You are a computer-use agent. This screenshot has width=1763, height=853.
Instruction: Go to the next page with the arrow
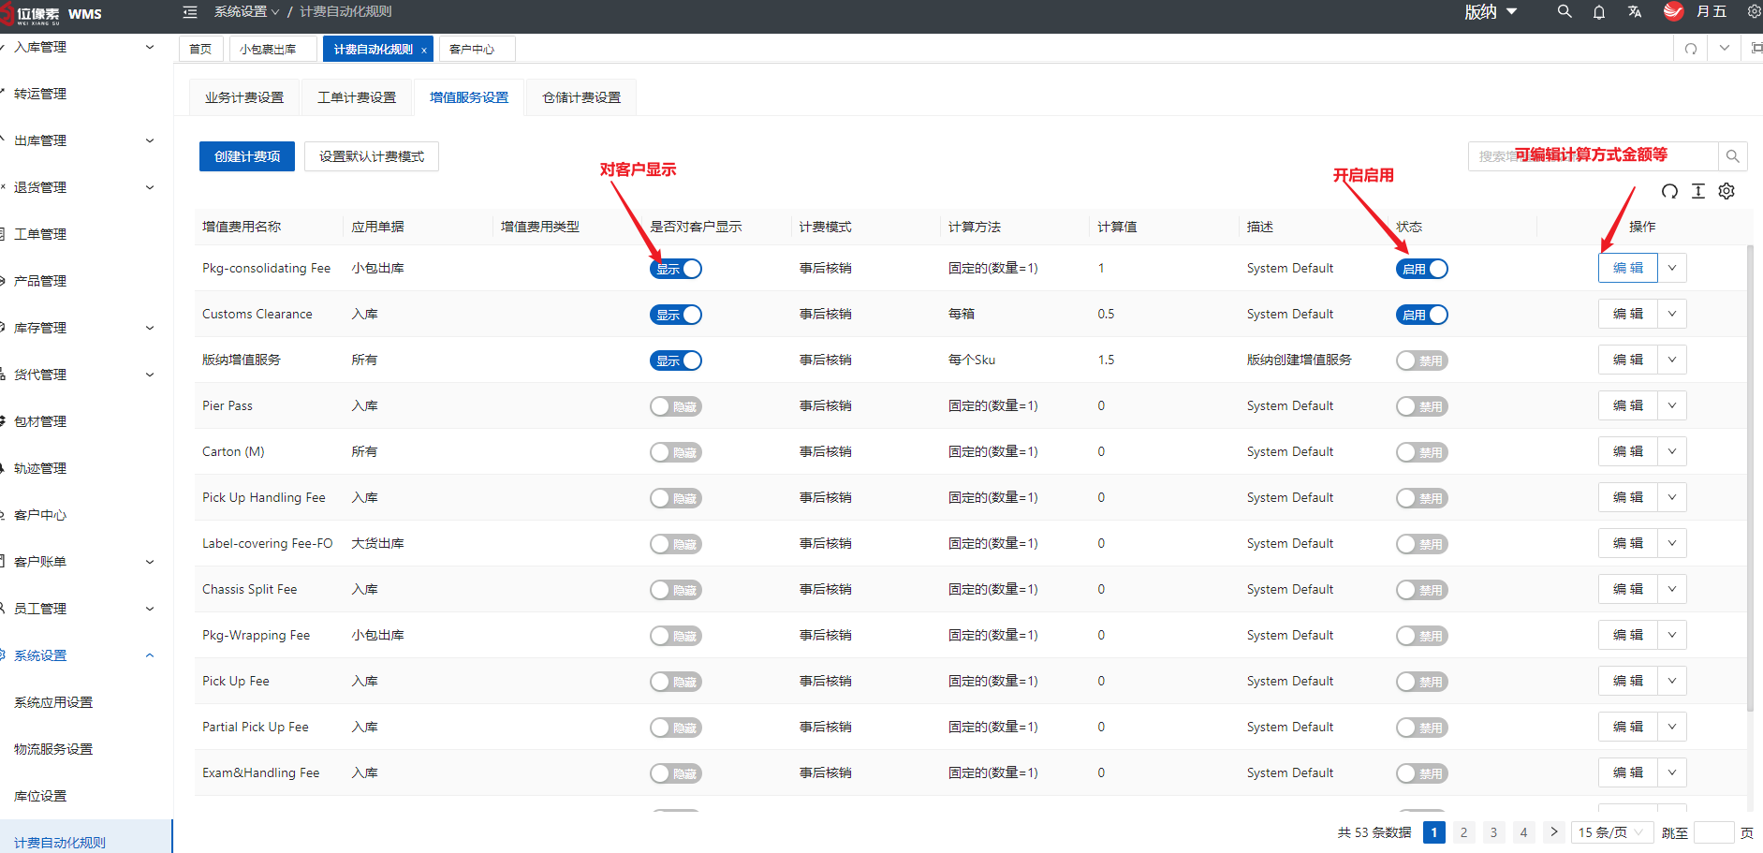(1554, 831)
